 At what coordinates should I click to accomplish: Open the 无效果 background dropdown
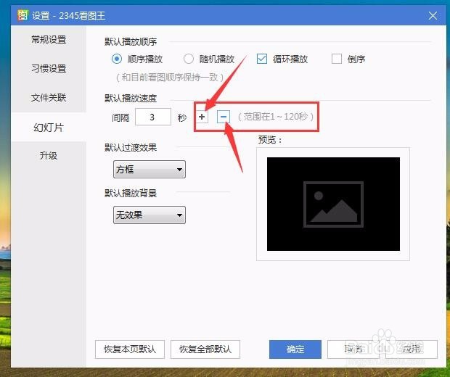point(150,215)
